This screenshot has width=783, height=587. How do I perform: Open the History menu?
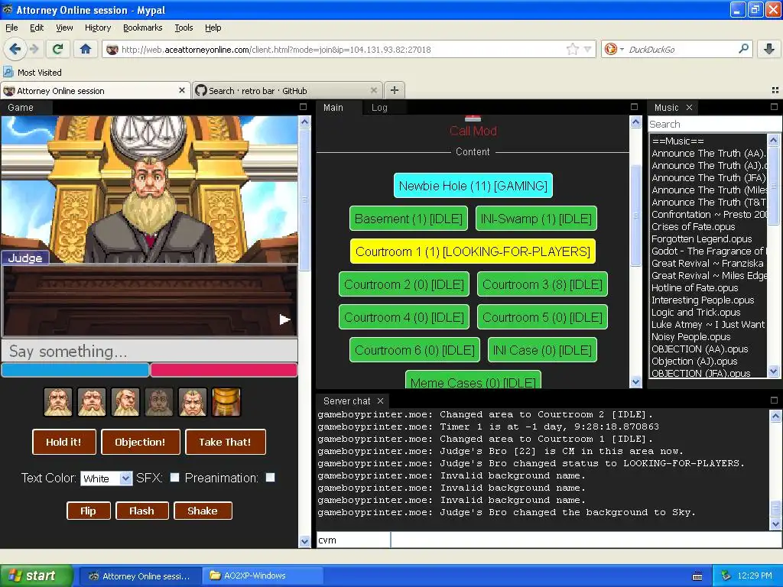(97, 28)
